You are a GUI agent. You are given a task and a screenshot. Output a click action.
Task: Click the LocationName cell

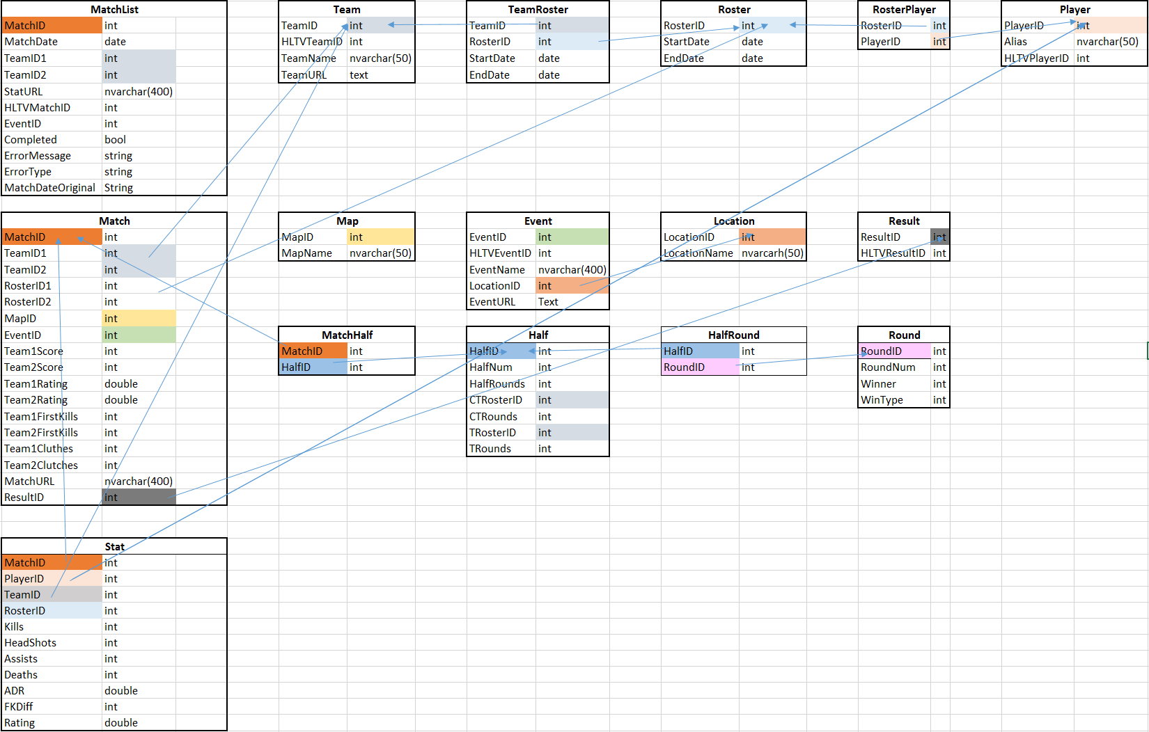[700, 253]
